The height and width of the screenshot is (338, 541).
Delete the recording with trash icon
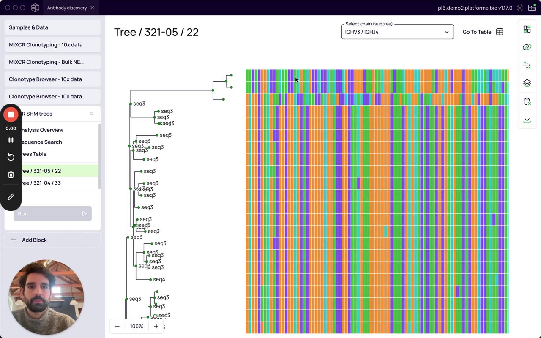[x=11, y=174]
